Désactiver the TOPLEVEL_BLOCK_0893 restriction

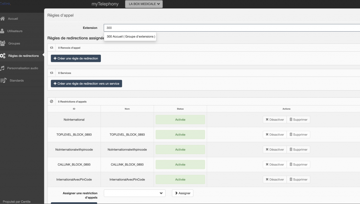275,134
